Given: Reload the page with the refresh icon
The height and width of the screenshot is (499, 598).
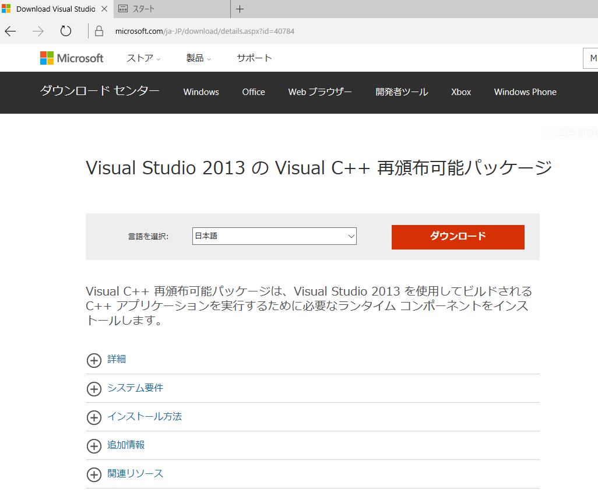Looking at the screenshot, I should click(66, 31).
